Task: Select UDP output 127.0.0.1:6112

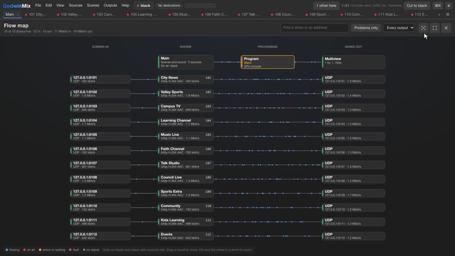Action: click(x=353, y=236)
